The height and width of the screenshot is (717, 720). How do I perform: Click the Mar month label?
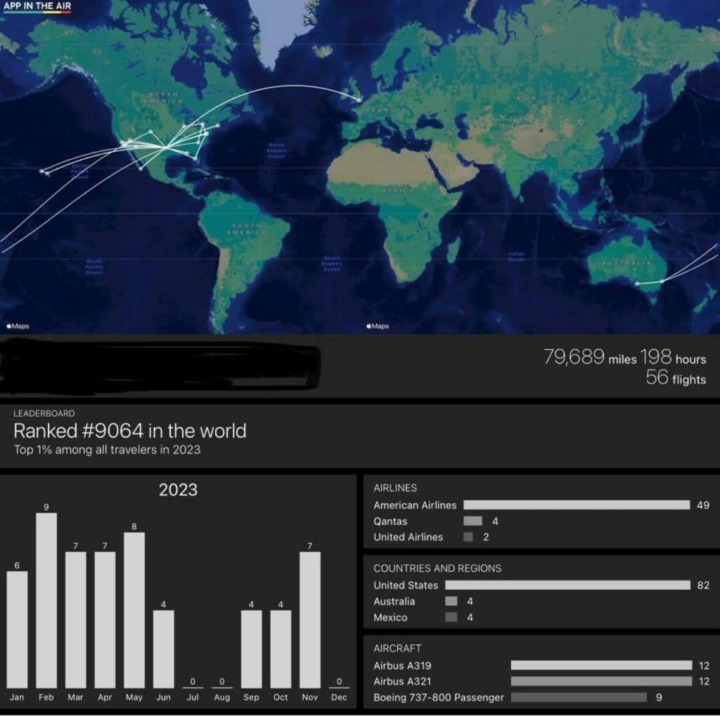[x=75, y=697]
